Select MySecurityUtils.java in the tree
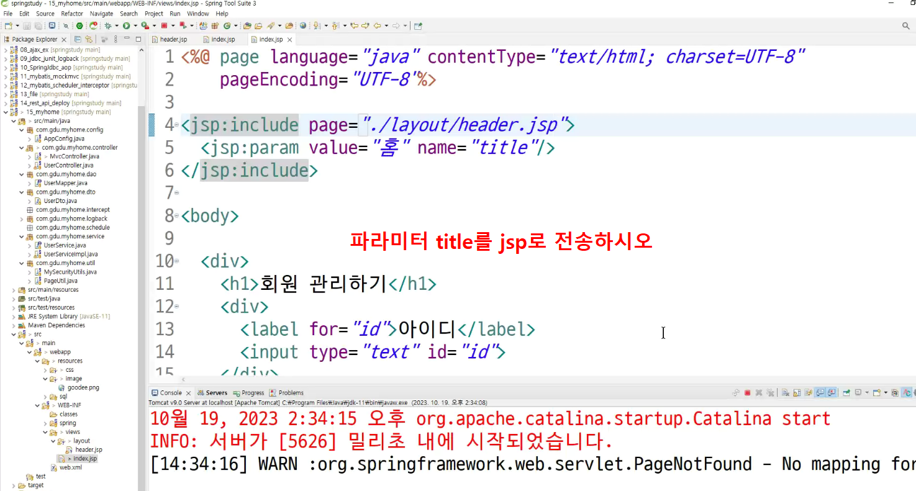Image resolution: width=916 pixels, height=491 pixels. click(x=70, y=272)
